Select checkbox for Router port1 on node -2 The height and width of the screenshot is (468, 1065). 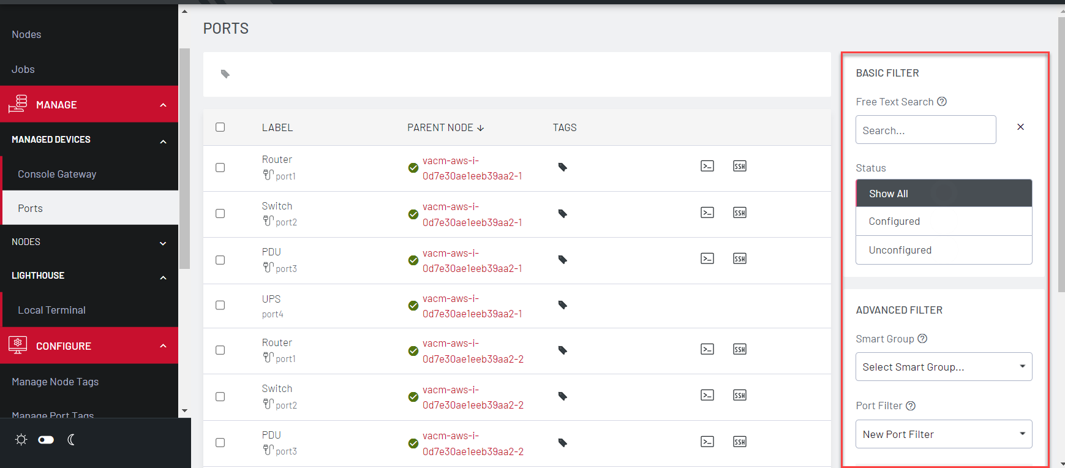coord(220,350)
